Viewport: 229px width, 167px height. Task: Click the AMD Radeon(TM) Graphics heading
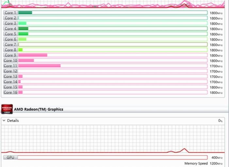click(x=39, y=109)
